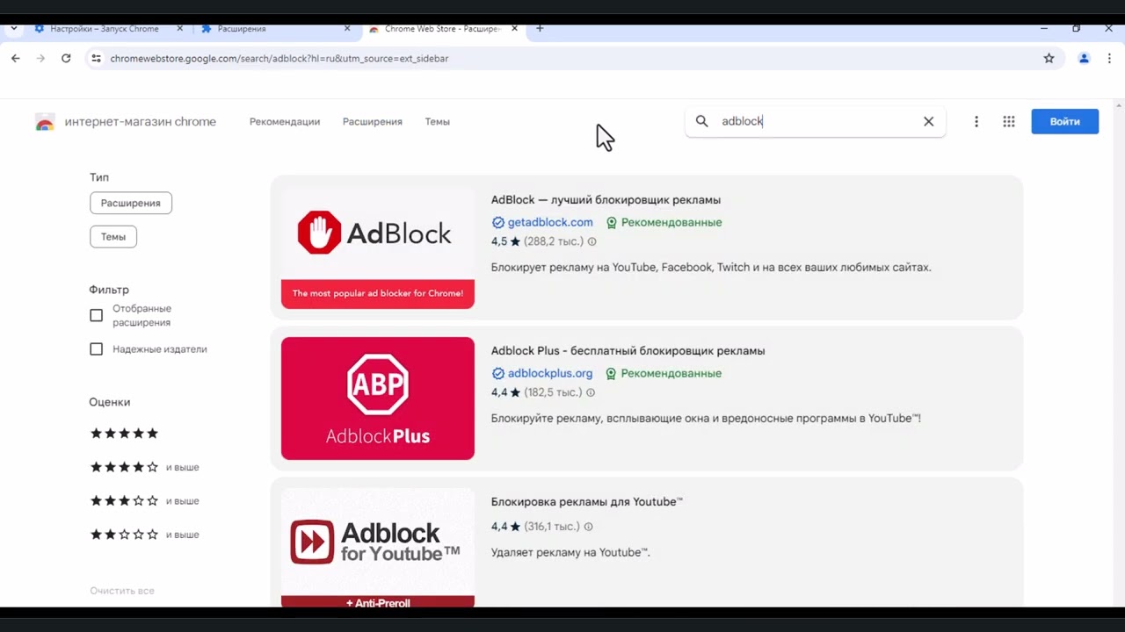The width and height of the screenshot is (1125, 632).
Task: Click the Adblock Plus description about вредоносные программы
Action: (x=706, y=418)
